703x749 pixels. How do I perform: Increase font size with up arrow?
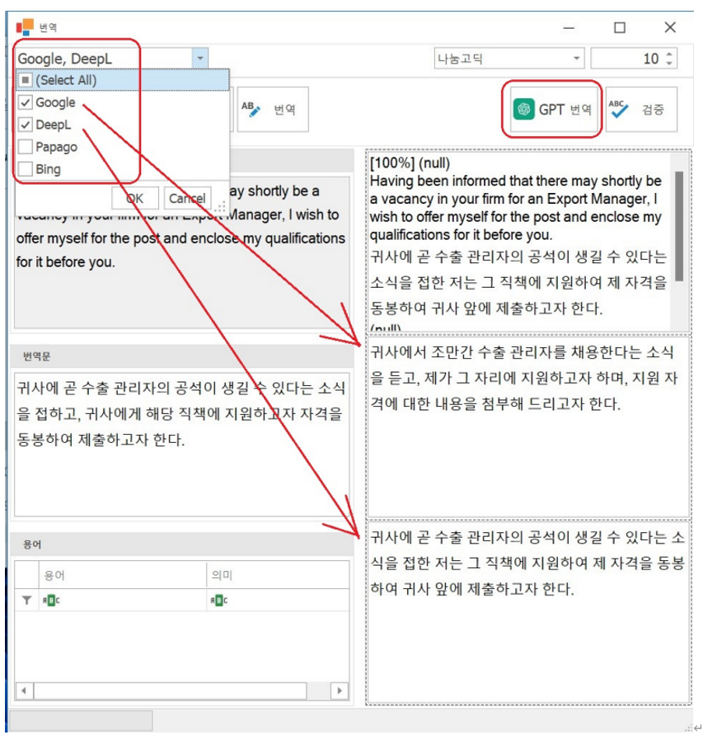(x=669, y=54)
